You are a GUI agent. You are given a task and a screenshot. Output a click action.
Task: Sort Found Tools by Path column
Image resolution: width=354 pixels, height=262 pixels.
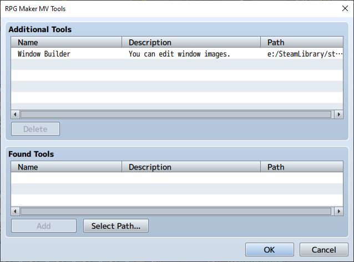click(302, 167)
